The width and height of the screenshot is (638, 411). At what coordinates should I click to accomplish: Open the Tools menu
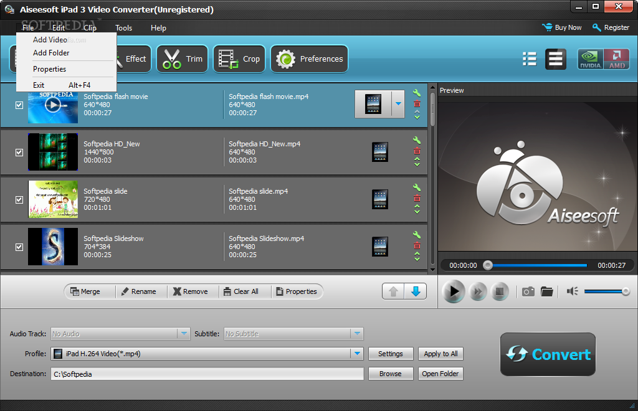pyautogui.click(x=124, y=27)
